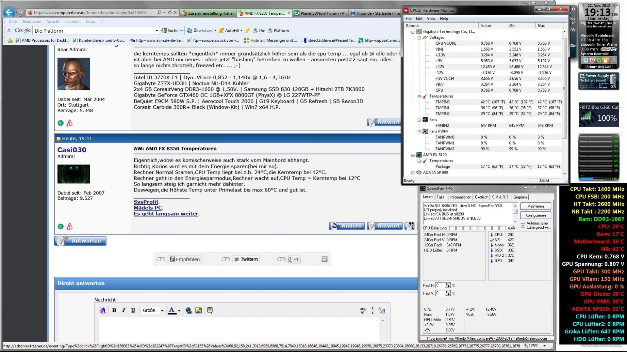
Task: Click the zoom level 125% in status bar
Action: (x=533, y=346)
